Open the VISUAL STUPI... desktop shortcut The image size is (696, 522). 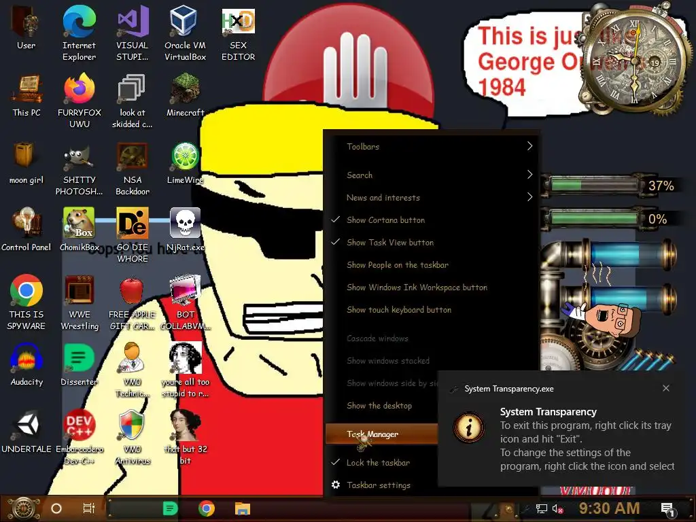(133, 33)
